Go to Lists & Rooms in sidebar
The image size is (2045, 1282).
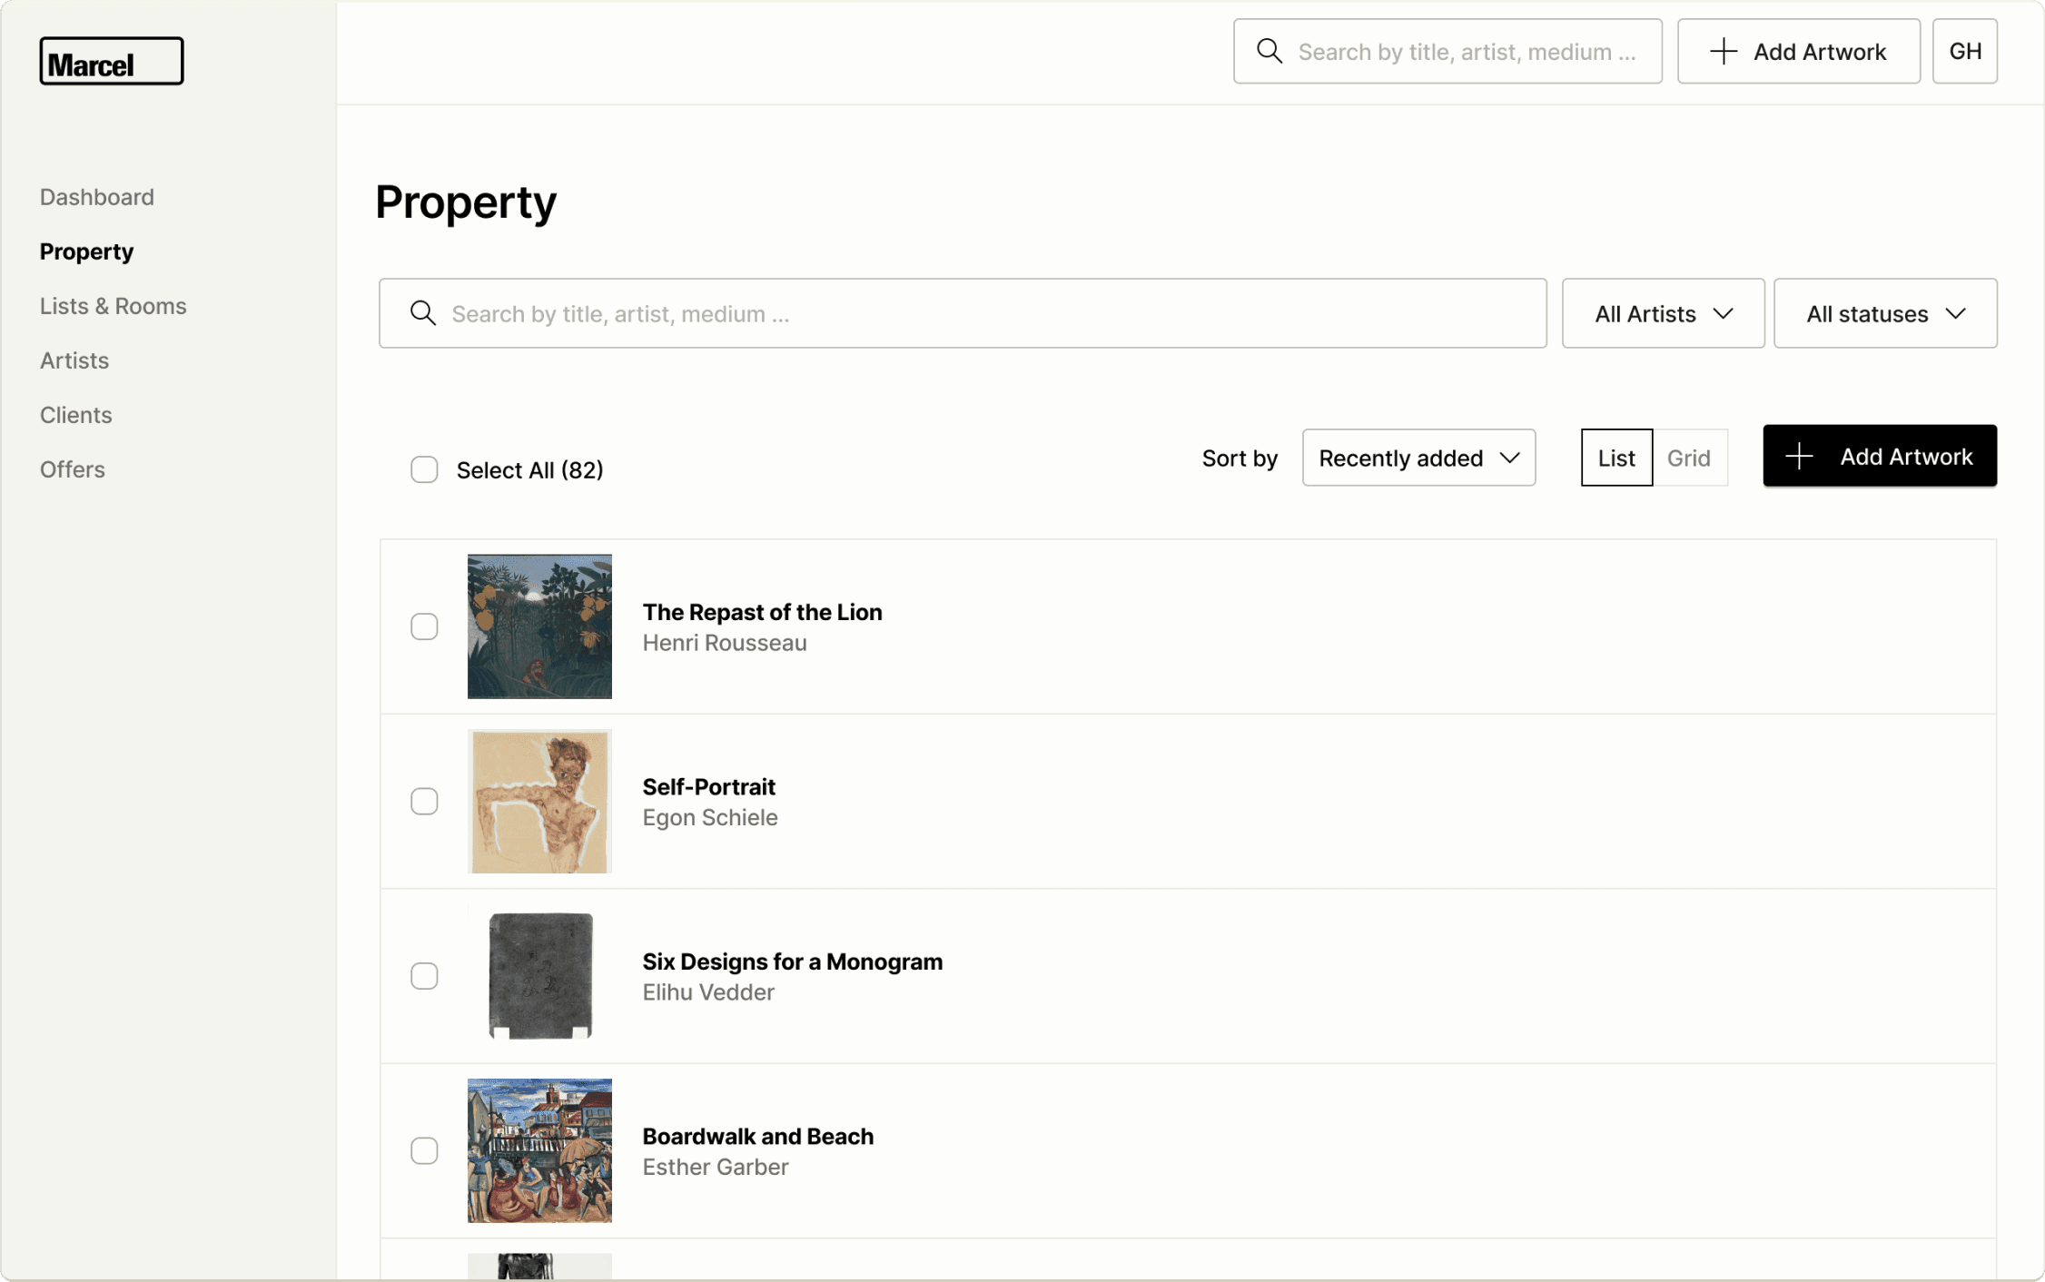click(113, 306)
